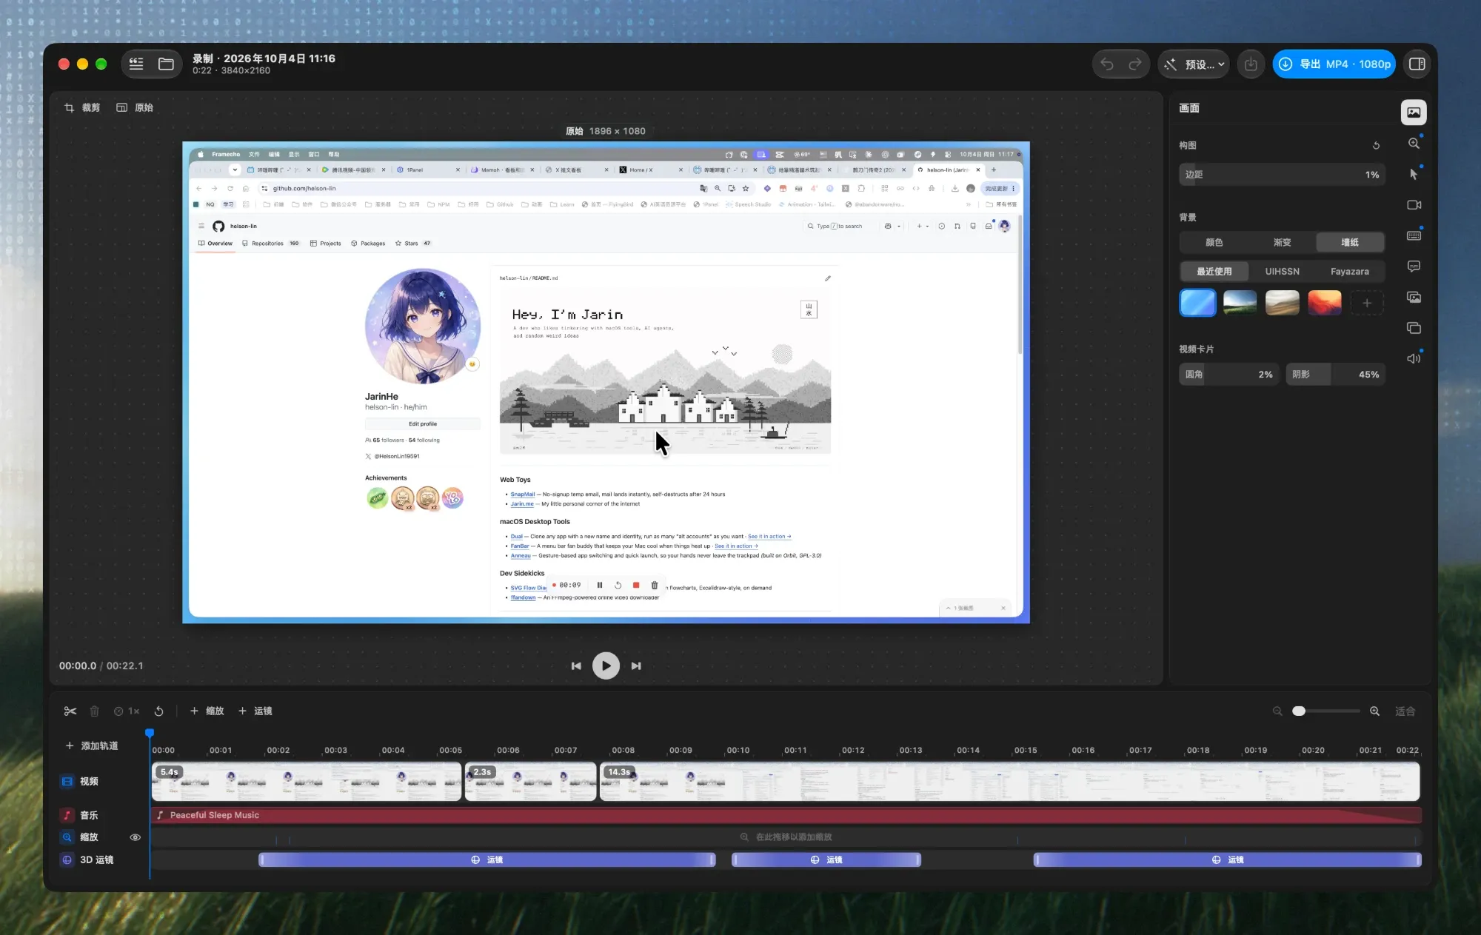Click the trash delete icon in timeline toolbar

tap(94, 711)
